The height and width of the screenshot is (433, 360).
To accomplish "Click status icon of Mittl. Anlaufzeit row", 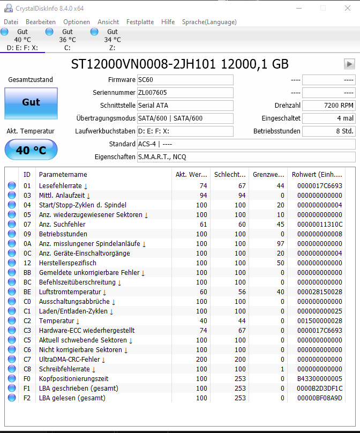I will tap(12, 195).
